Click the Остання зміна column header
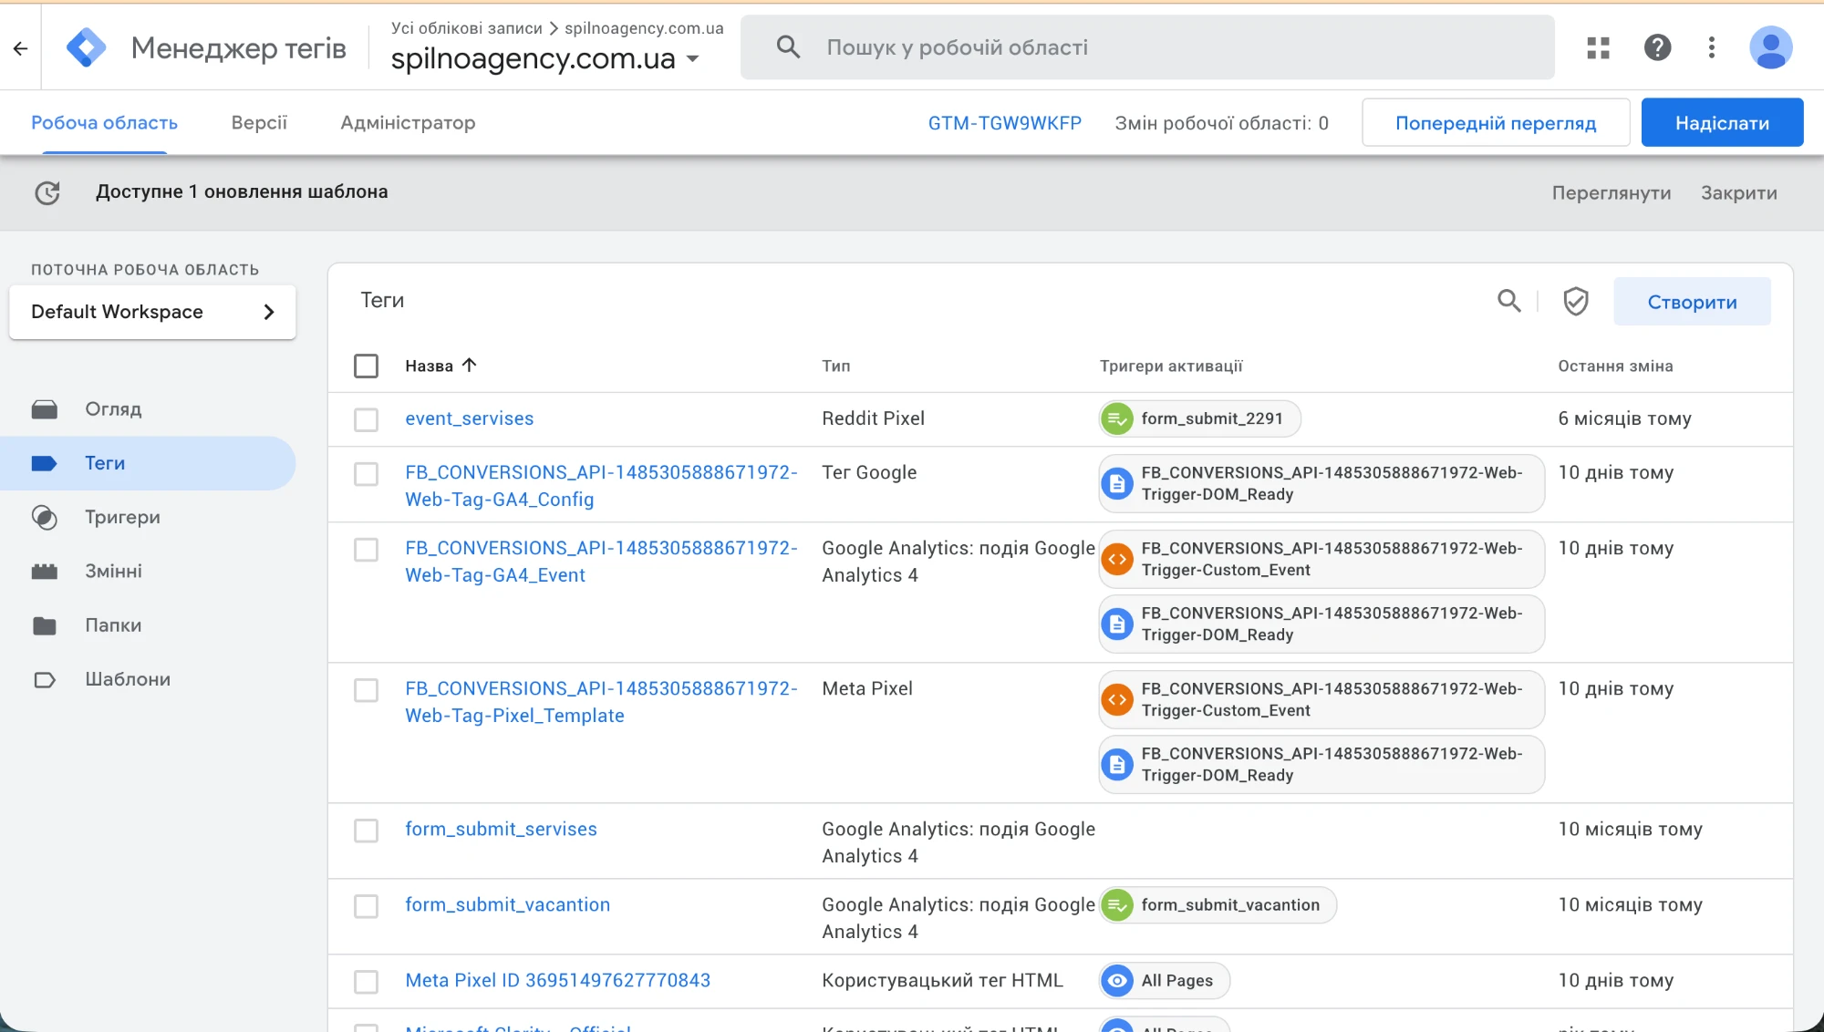The height and width of the screenshot is (1032, 1824). [x=1615, y=366]
